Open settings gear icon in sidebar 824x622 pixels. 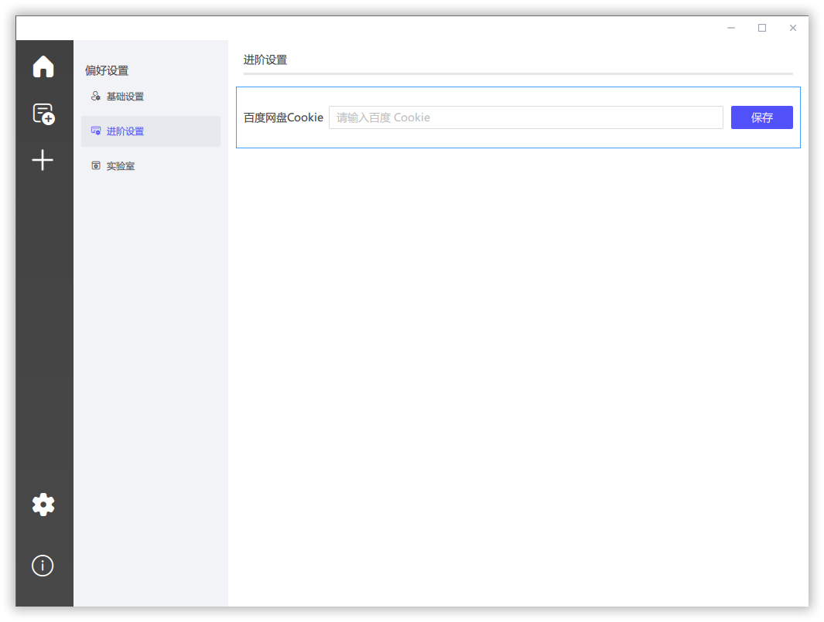43,505
